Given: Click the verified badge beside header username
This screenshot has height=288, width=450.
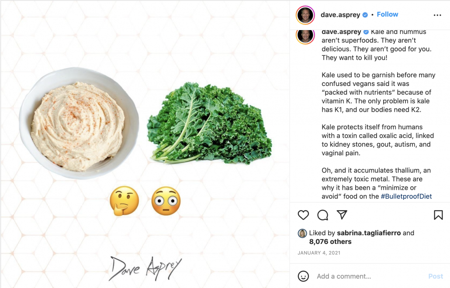Looking at the screenshot, I should pyautogui.click(x=365, y=15).
